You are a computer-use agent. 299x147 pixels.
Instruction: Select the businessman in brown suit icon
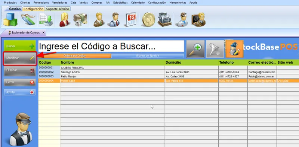tap(99, 20)
